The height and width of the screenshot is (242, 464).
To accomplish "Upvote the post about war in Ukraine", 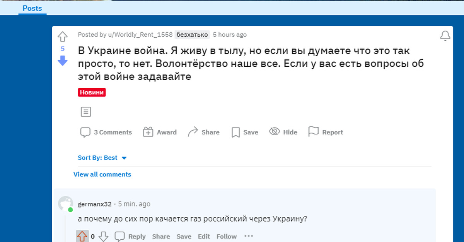I will [x=62, y=37].
